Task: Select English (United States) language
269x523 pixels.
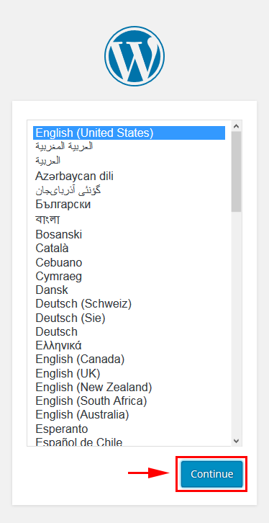Action: [129, 133]
